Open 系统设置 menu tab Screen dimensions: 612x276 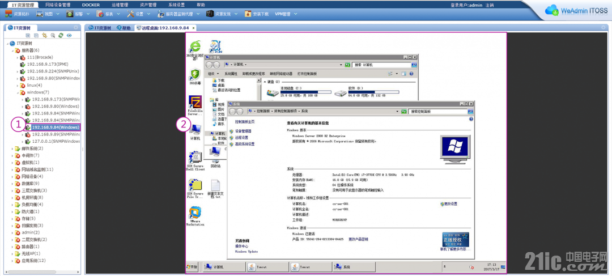tap(176, 5)
